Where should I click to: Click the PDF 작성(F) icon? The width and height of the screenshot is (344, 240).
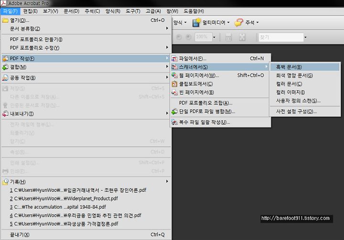pos(5,59)
